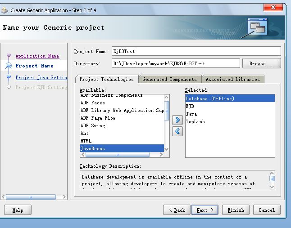Open the Project Java Settings step link
The image size is (291, 228).
[x=41, y=77]
